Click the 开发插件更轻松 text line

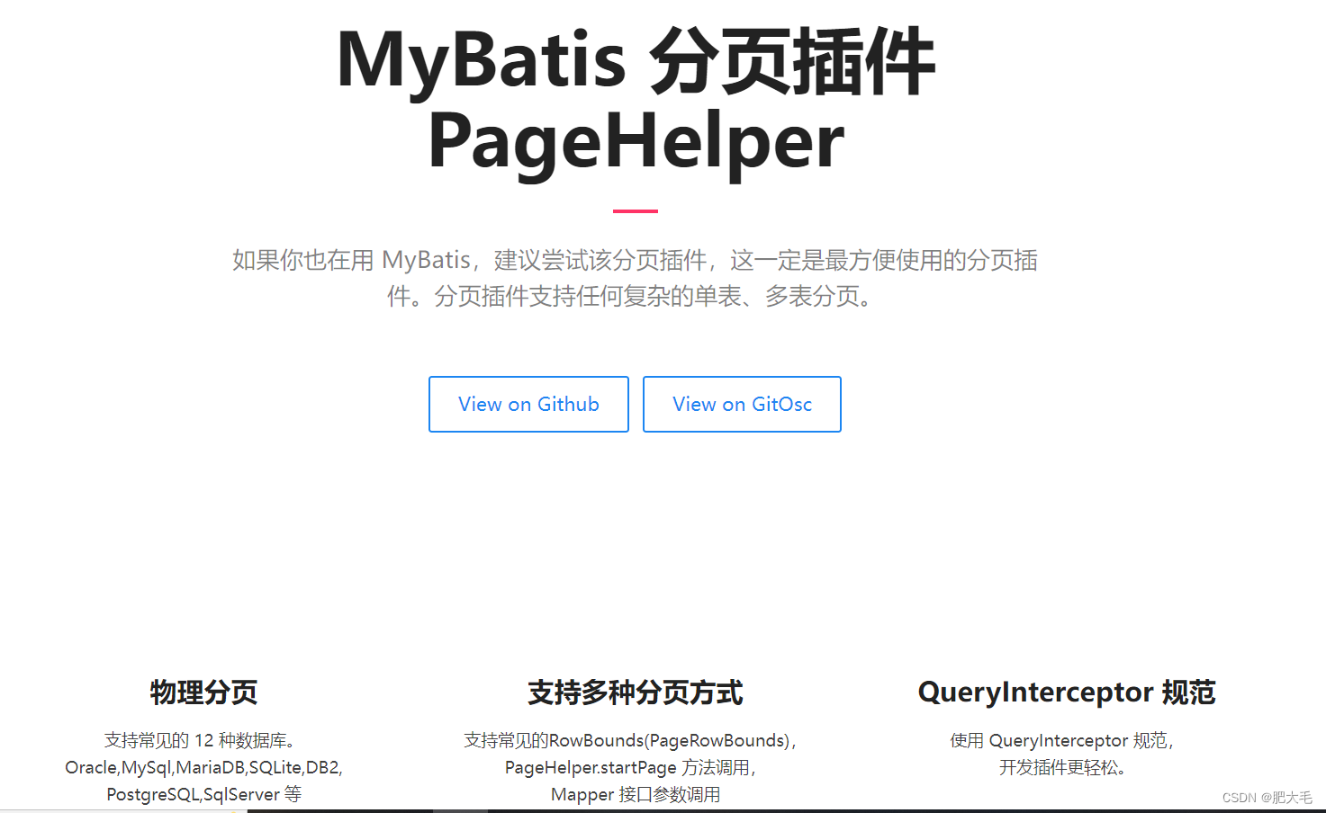click(1063, 767)
